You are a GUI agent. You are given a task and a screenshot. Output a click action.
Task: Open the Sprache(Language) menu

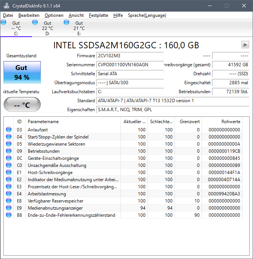(x=147, y=15)
